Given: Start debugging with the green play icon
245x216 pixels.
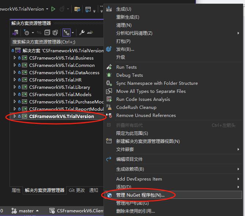Looking at the screenshot, I should pyautogui.click(x=53, y=9).
